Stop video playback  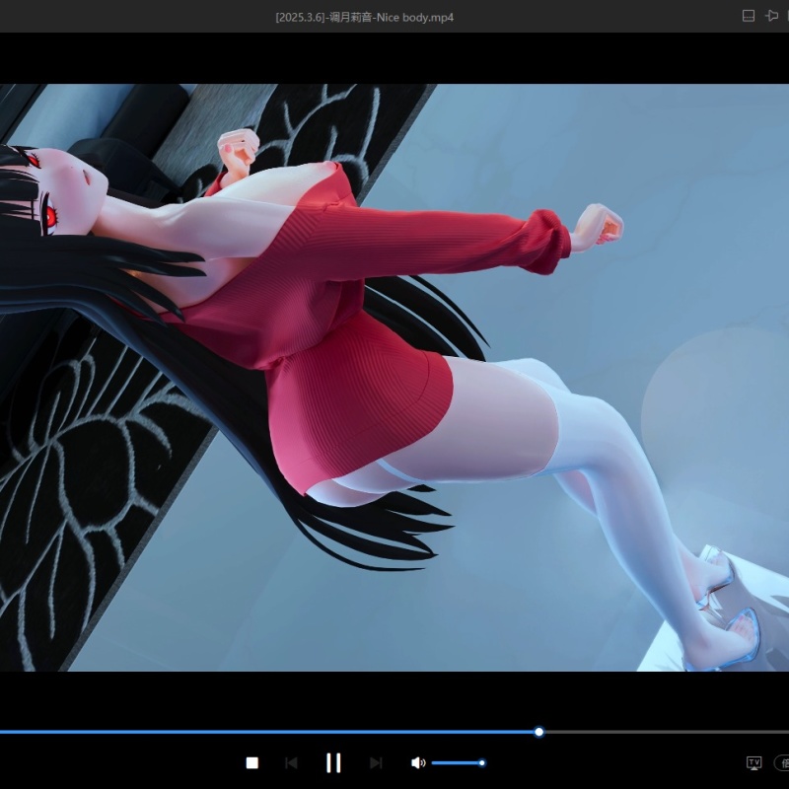(x=251, y=762)
